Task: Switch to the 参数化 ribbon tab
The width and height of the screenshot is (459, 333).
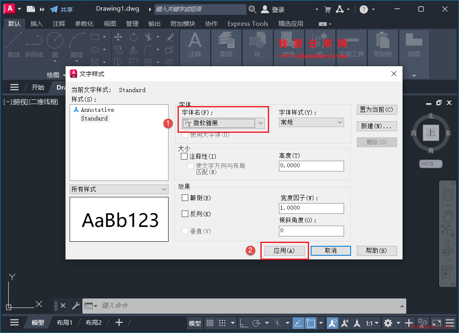Action: [x=84, y=24]
